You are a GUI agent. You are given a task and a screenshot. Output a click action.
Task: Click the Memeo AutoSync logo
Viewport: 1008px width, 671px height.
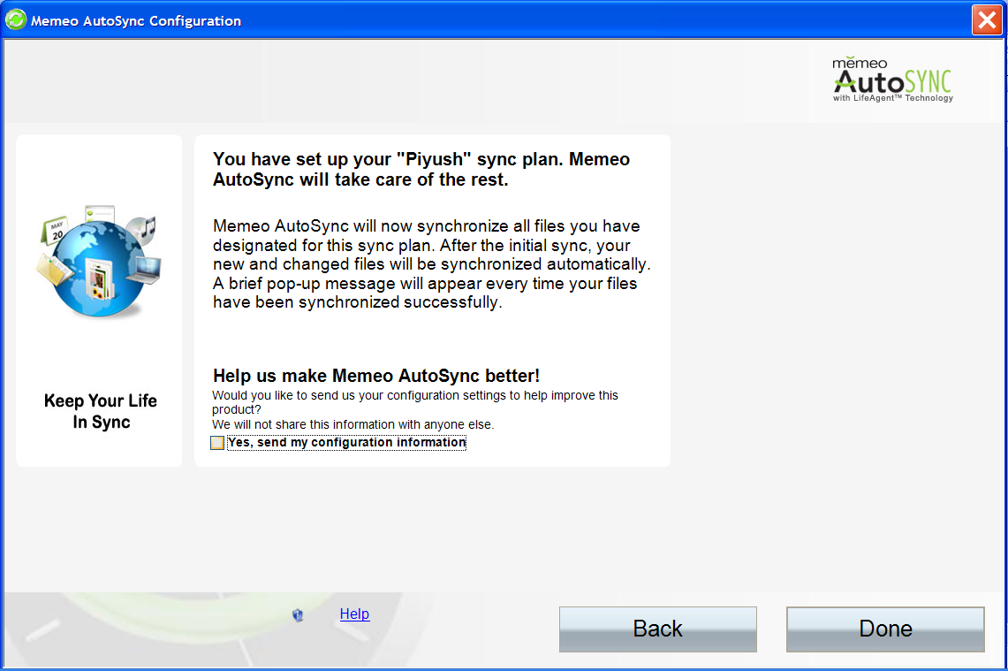892,80
